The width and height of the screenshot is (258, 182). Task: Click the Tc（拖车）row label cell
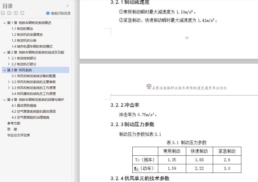click(x=145, y=160)
